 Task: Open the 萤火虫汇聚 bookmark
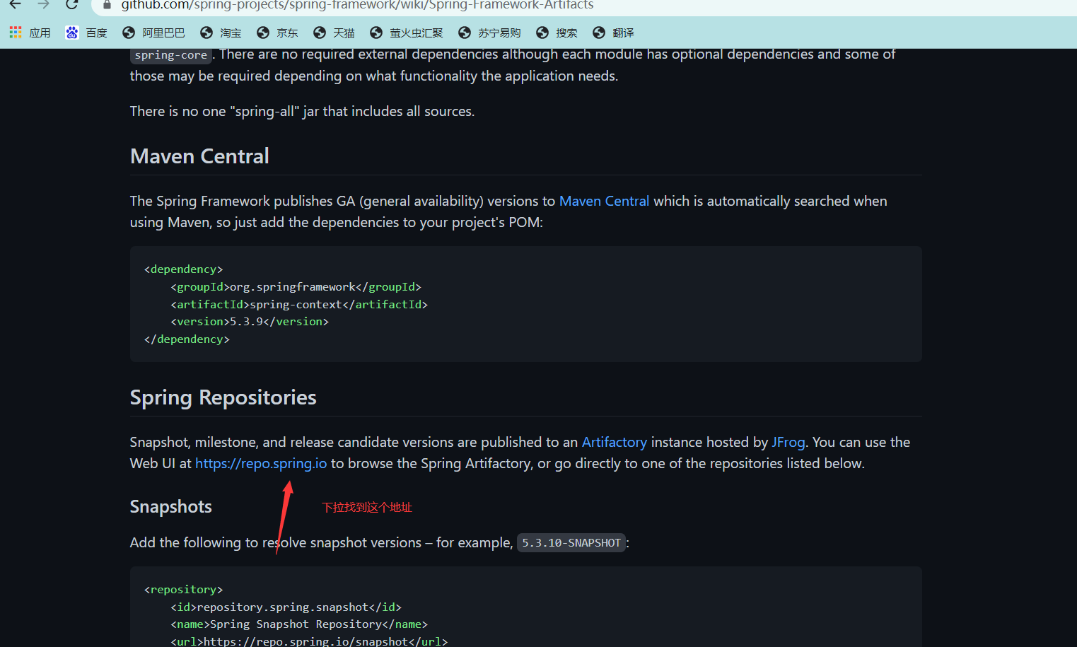click(407, 33)
